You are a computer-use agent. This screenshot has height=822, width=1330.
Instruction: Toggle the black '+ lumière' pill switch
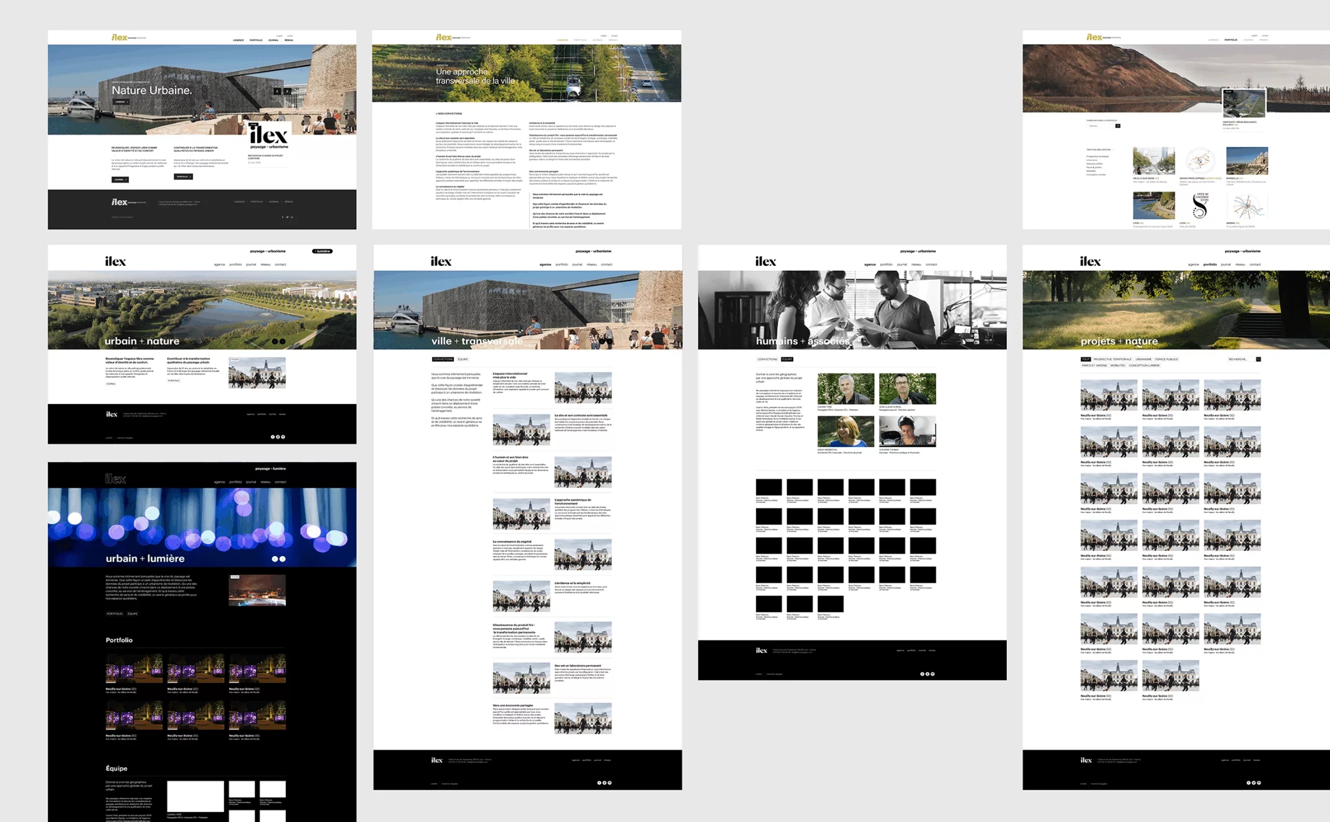pos(322,251)
